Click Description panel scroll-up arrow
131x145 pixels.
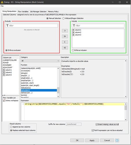[x=126, y=61]
